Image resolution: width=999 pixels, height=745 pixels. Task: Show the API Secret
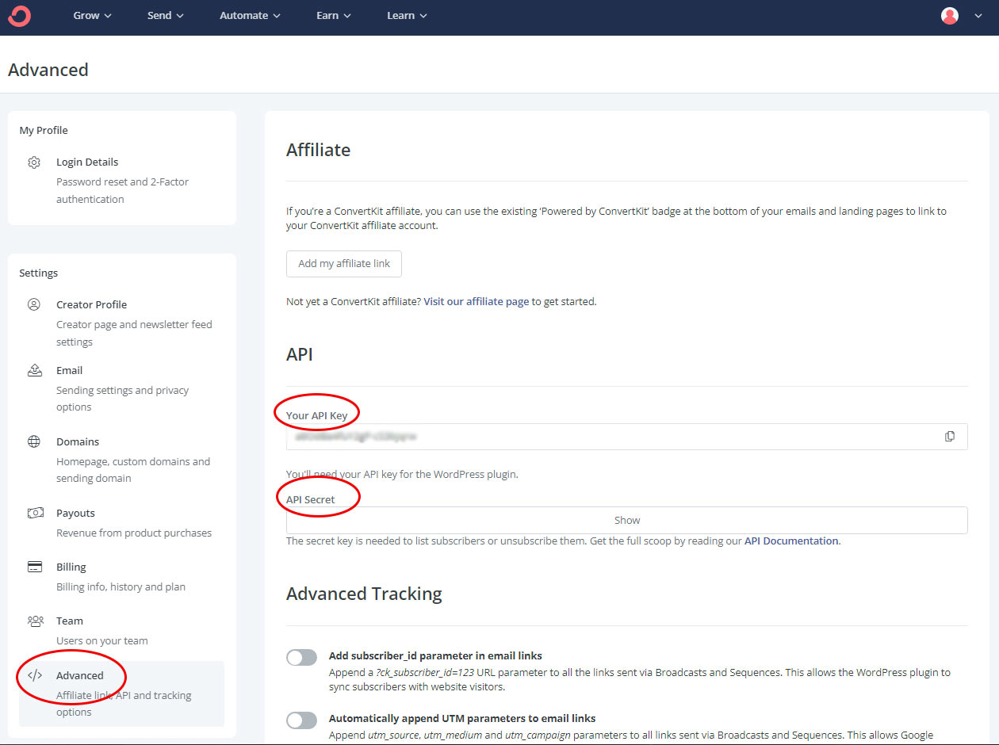pyautogui.click(x=626, y=521)
